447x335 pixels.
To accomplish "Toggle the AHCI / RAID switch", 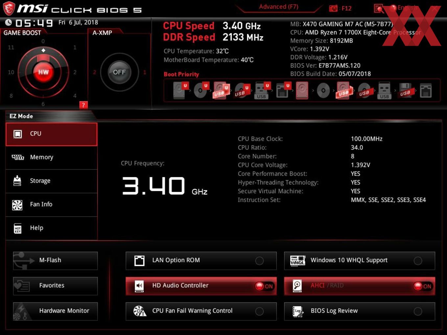I will (360, 286).
